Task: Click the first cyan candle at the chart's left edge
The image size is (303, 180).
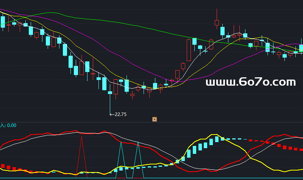Action: pos(3,21)
